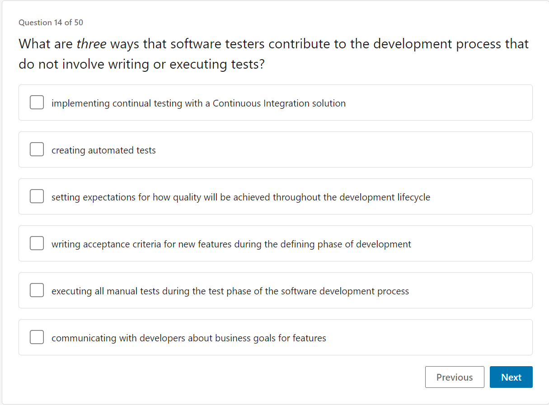Click the 'creating automated tests' answer text
Viewport: 549px width, 405px height.
(x=103, y=150)
